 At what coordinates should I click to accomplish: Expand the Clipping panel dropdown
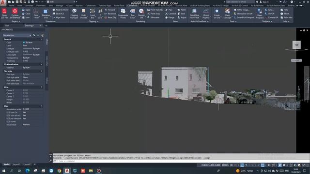pyautogui.click(x=93, y=21)
